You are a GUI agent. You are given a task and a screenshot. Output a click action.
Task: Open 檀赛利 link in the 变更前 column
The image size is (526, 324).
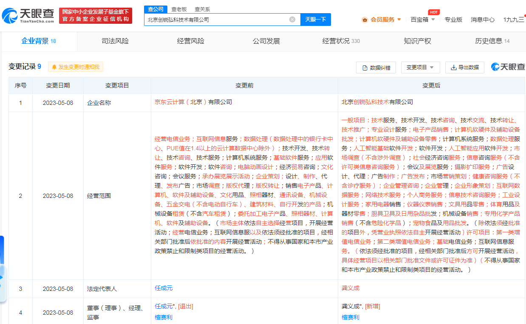[164, 317]
